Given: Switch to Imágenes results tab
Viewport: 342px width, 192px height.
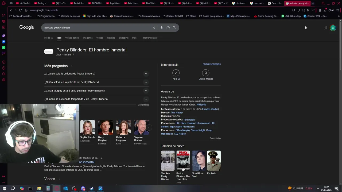Looking at the screenshot, I should (87, 38).
